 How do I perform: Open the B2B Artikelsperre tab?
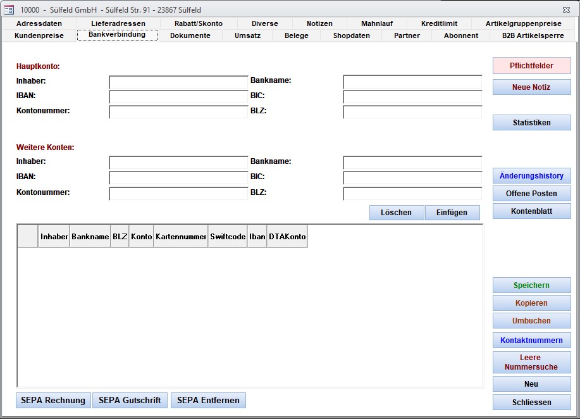(533, 35)
